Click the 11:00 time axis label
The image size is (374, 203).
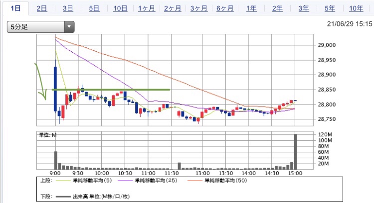coord(149,173)
